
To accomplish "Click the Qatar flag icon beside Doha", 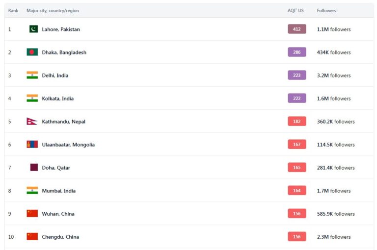I will pyautogui.click(x=33, y=167).
